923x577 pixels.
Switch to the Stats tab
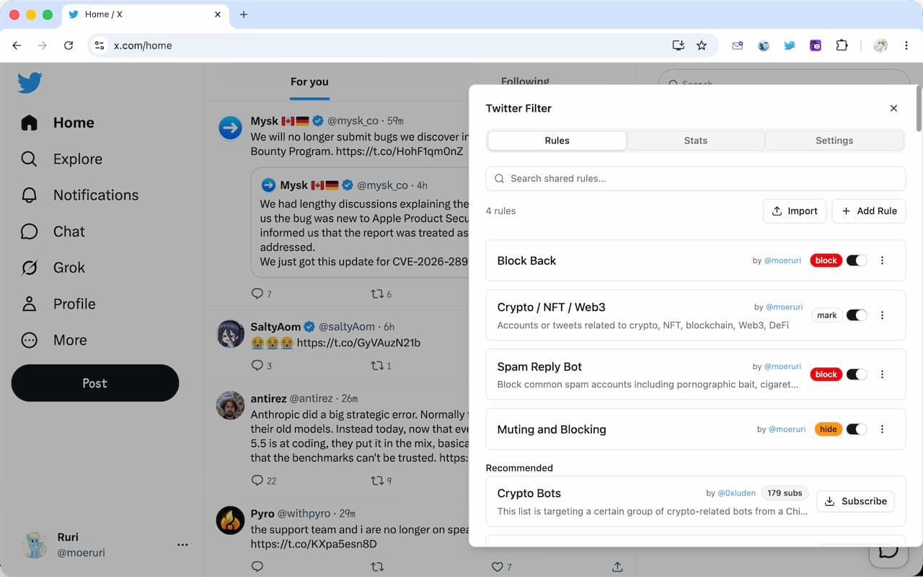point(696,141)
